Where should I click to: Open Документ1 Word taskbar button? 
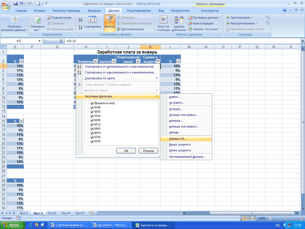pyautogui.click(x=111, y=225)
